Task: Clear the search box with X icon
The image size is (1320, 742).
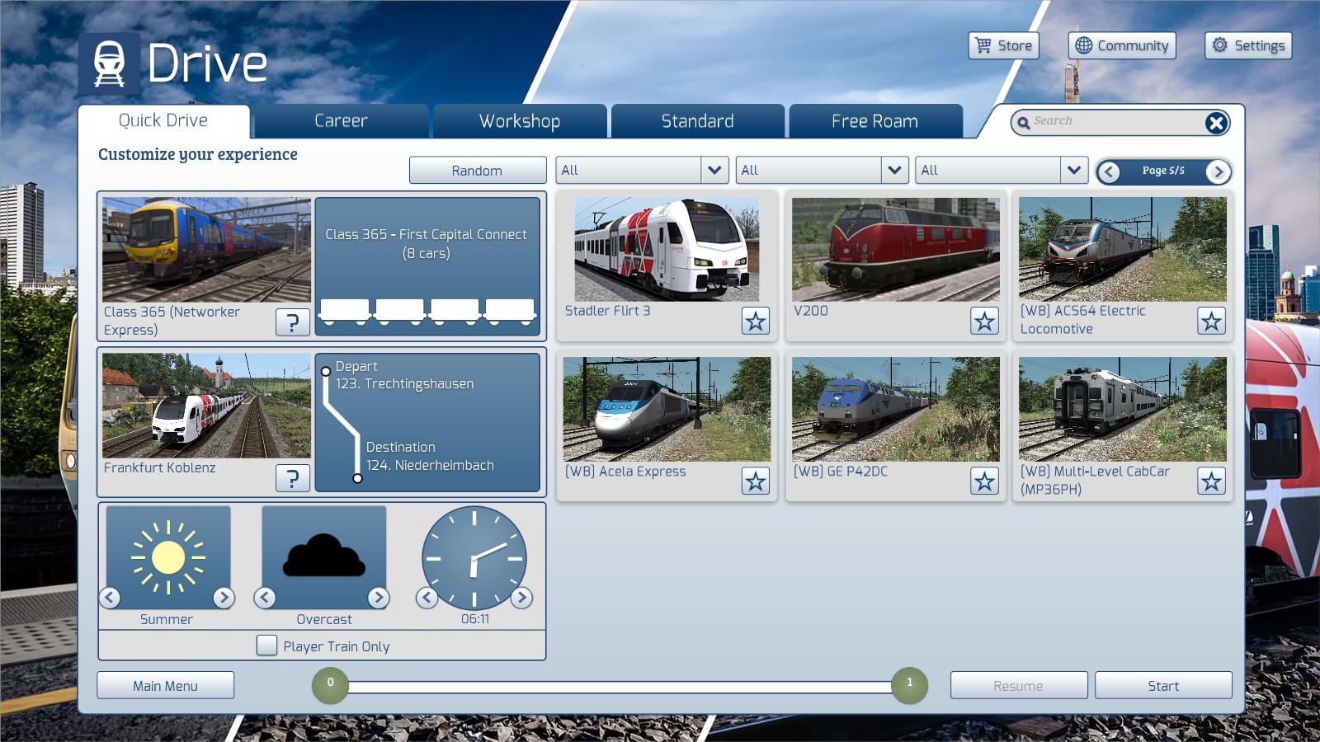Action: (x=1215, y=123)
